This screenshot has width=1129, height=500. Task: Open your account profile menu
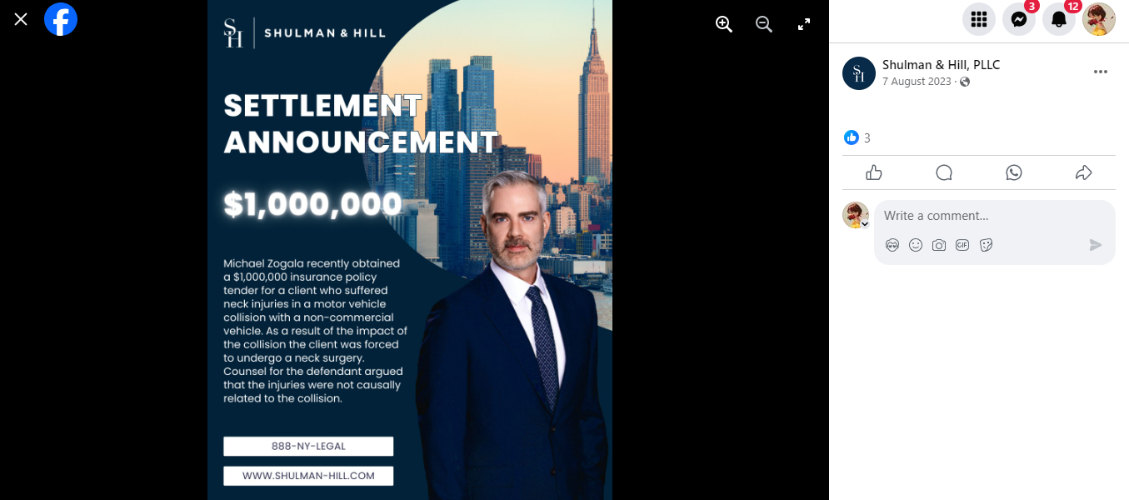1099,19
